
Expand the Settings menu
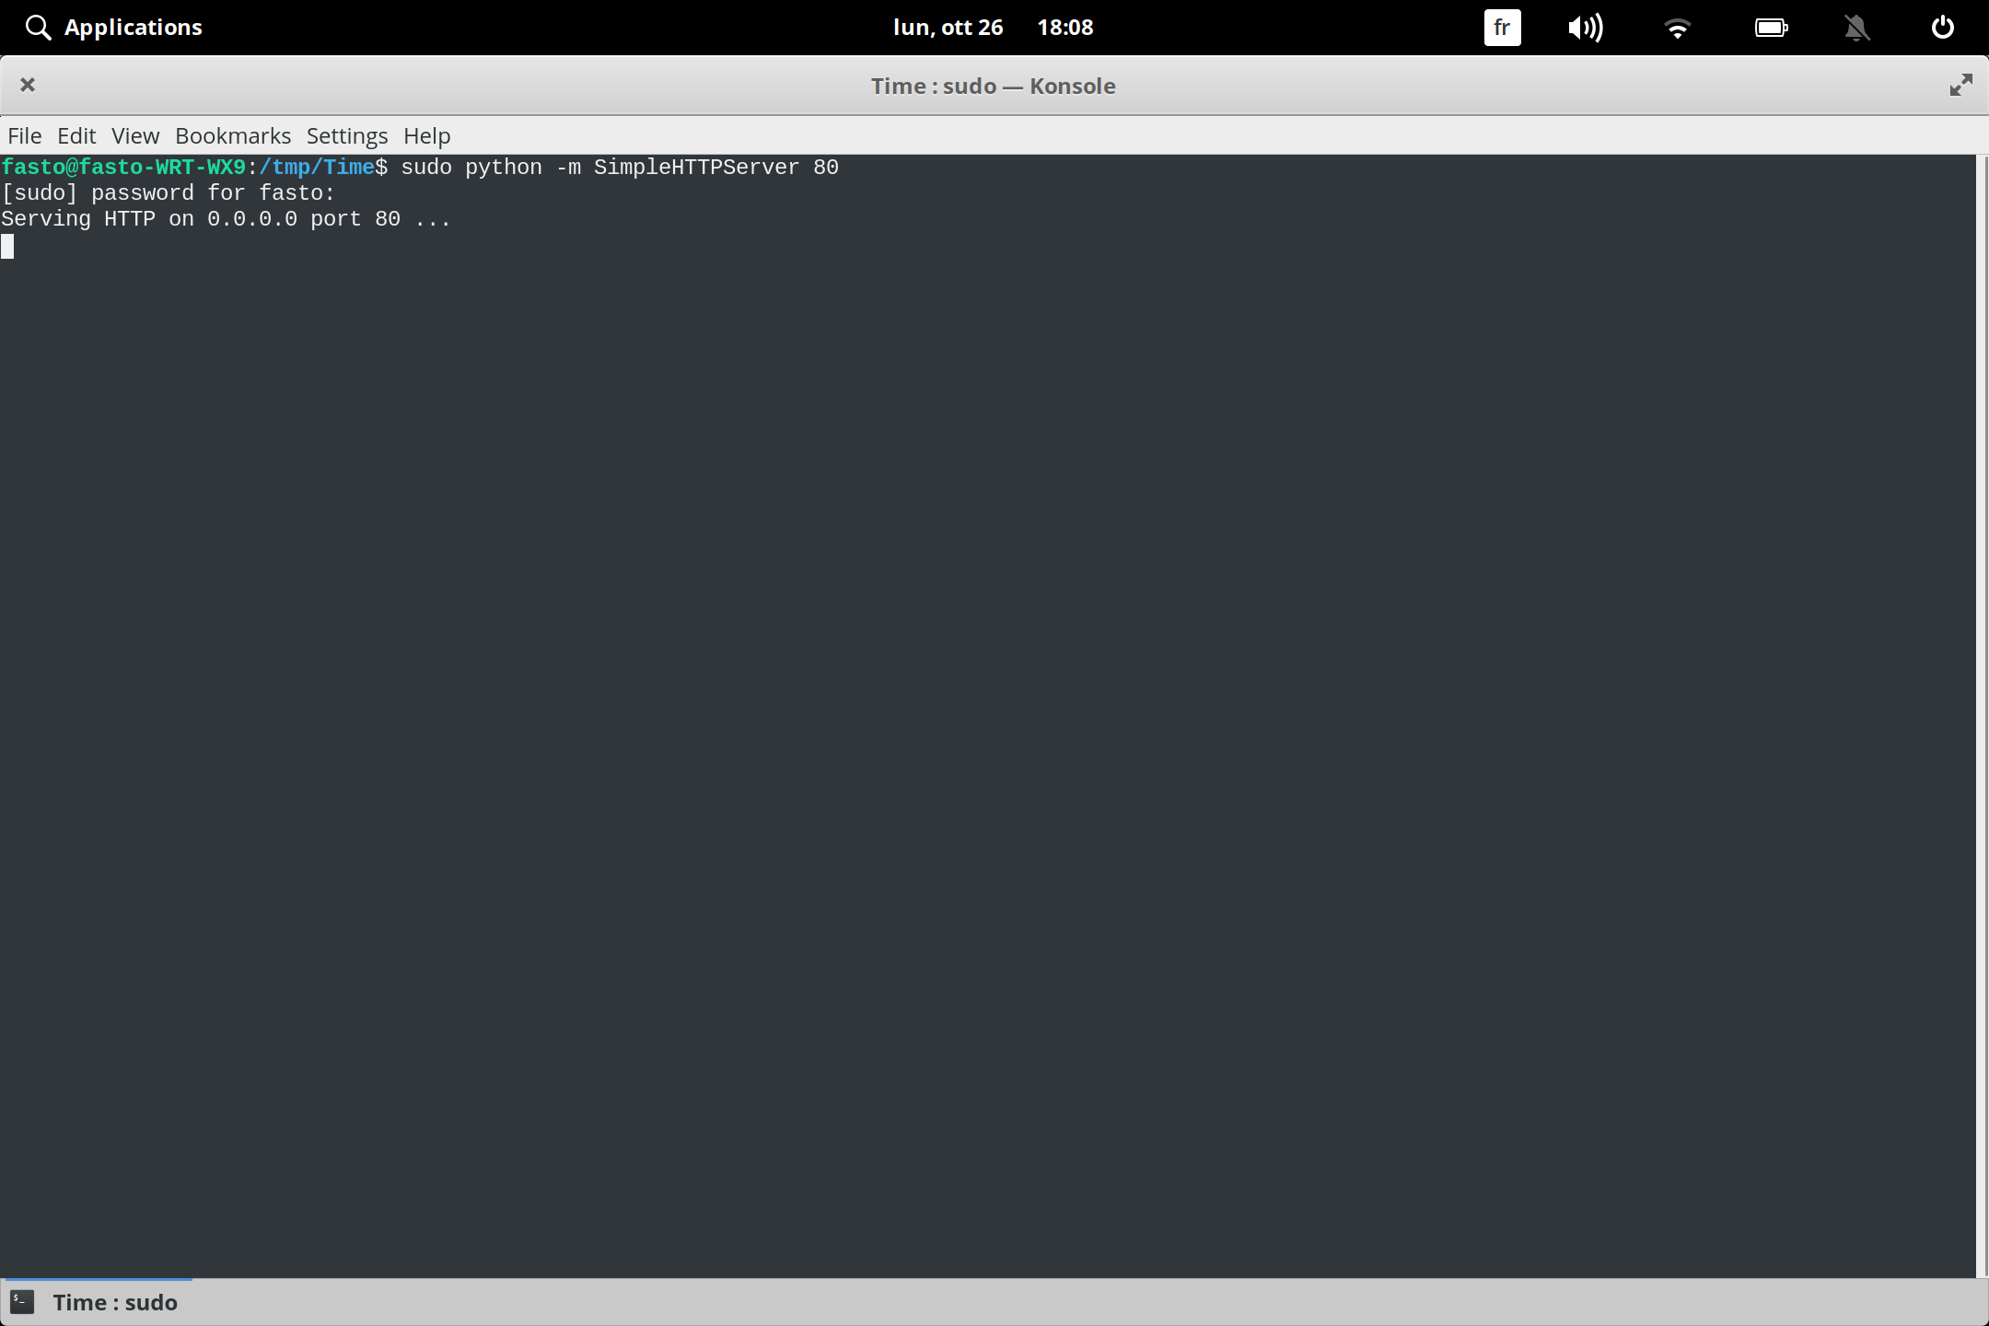click(x=346, y=135)
